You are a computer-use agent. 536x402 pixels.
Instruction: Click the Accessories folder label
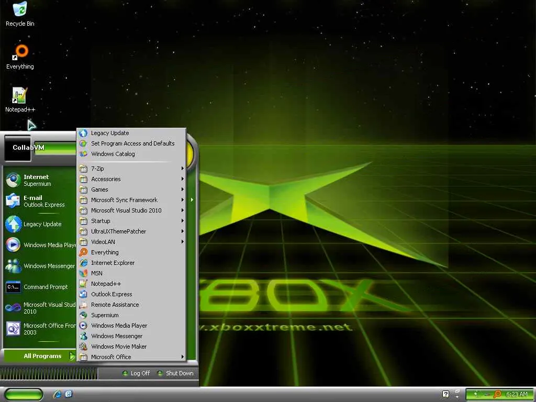point(106,179)
